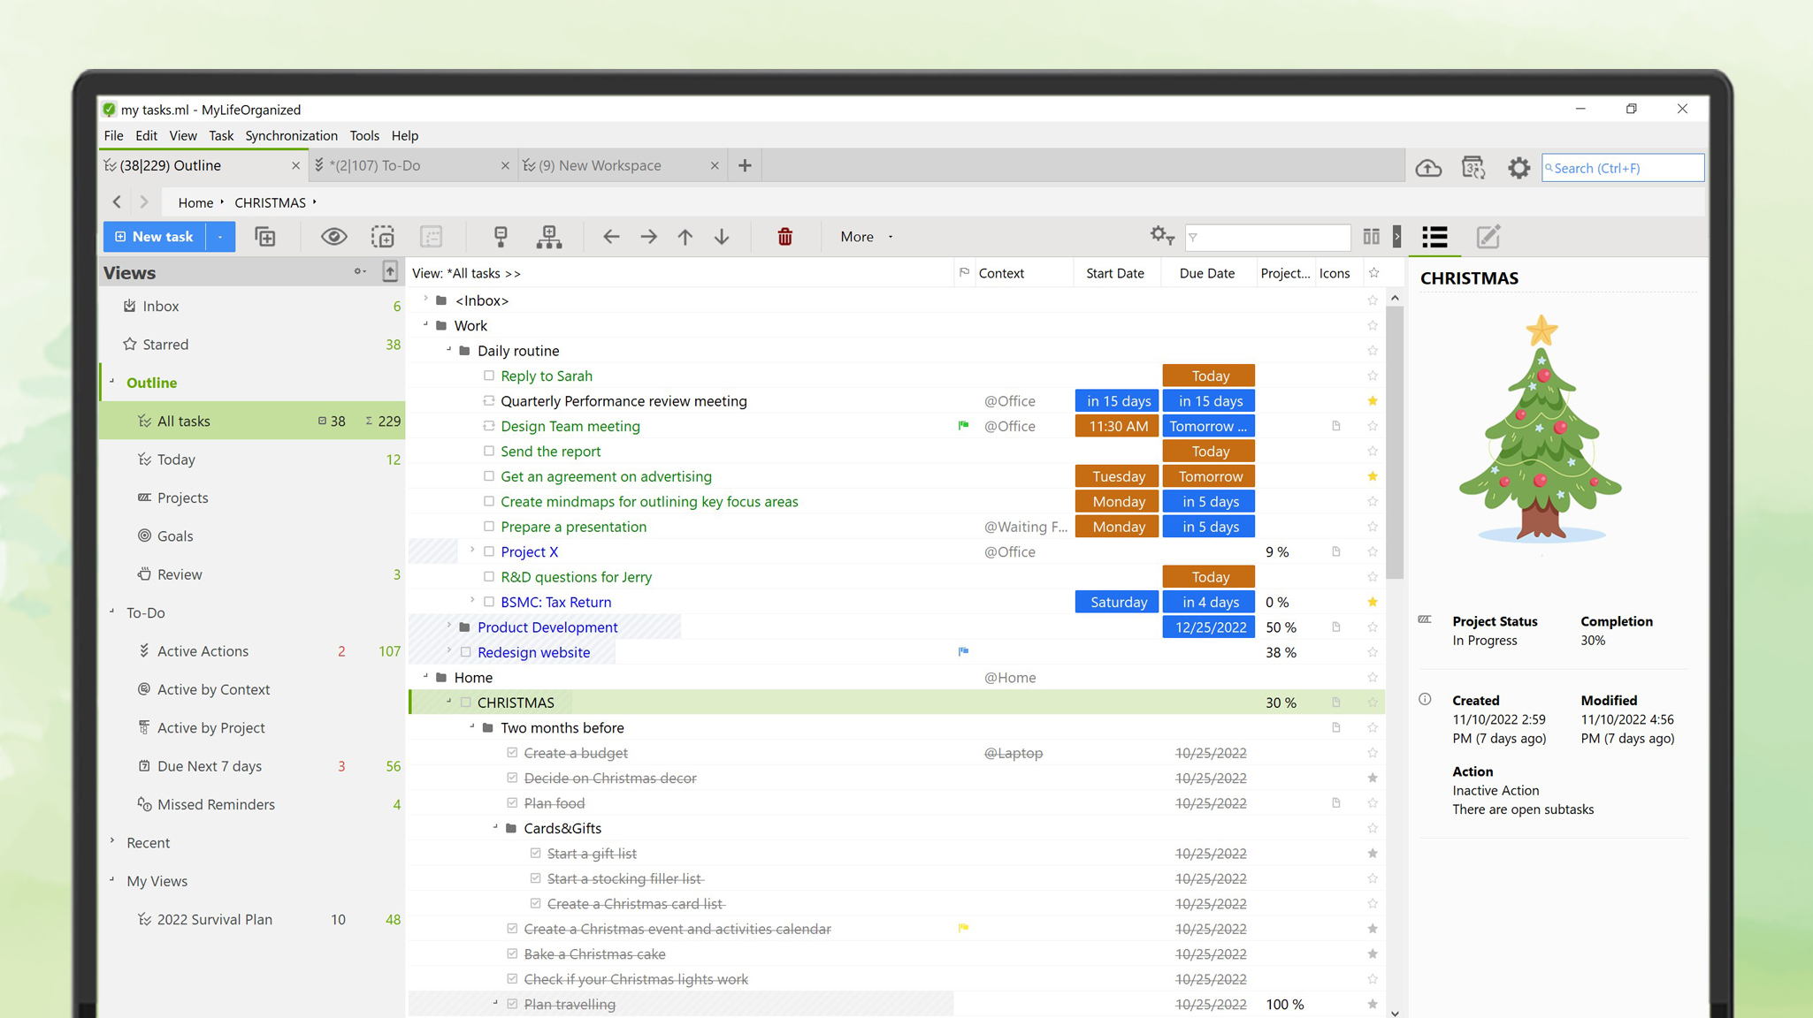Expand the Project X task tree

(472, 551)
